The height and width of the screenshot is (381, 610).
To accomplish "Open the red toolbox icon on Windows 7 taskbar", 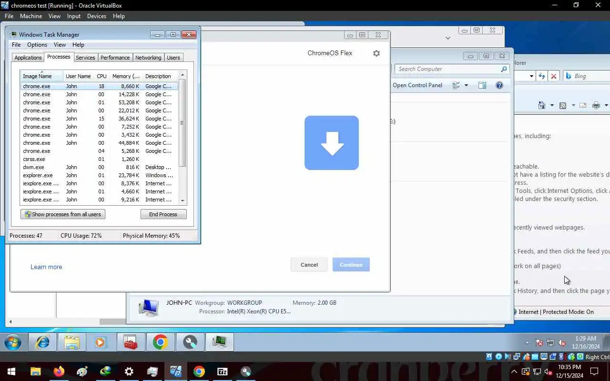I will pos(130,342).
